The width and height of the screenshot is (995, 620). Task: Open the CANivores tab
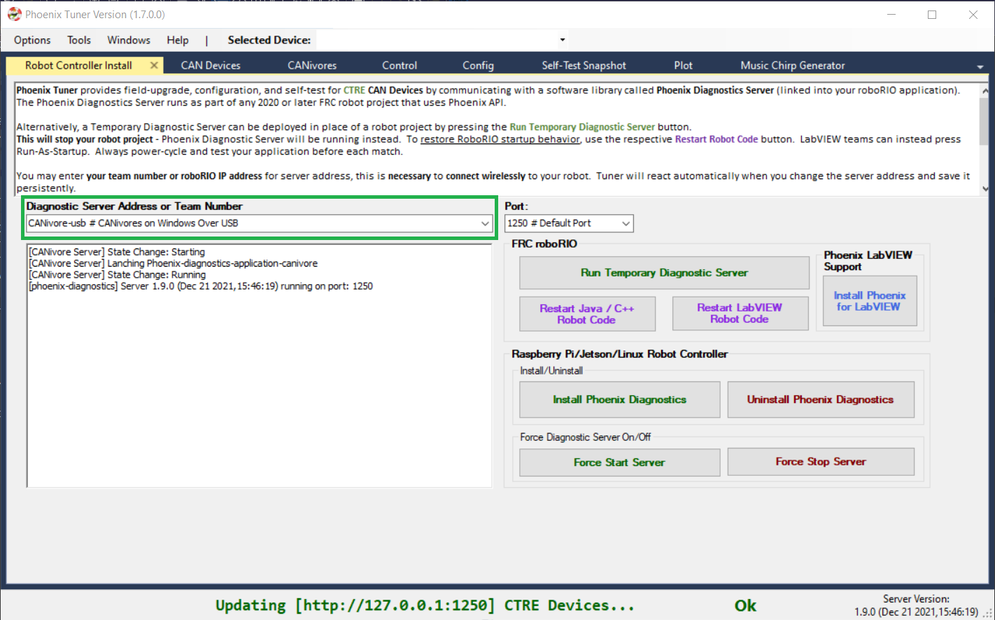point(312,65)
